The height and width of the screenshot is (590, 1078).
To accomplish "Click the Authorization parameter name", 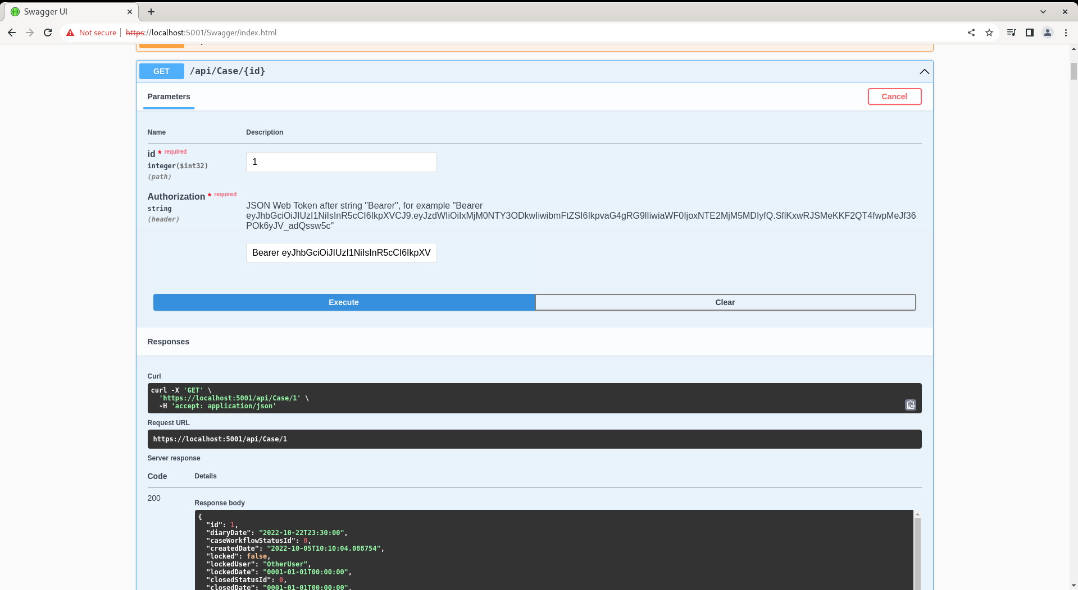I will [176, 196].
